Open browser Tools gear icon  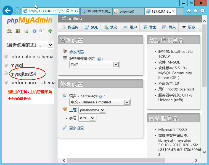202,10
